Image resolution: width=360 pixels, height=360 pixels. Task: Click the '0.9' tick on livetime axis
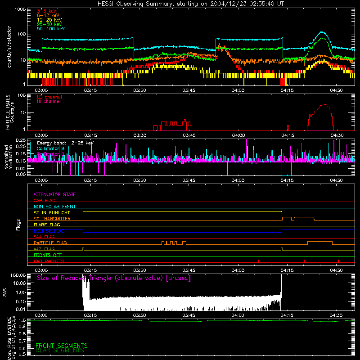(22, 327)
